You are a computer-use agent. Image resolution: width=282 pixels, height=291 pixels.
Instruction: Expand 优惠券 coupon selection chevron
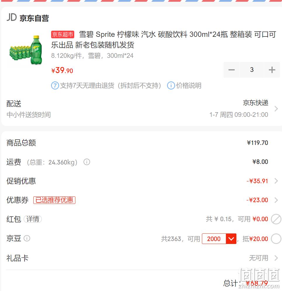point(276,200)
